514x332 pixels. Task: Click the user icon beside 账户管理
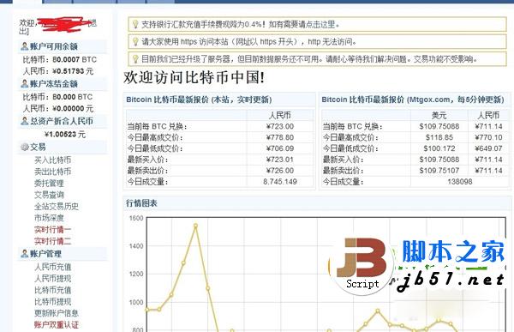(x=24, y=254)
